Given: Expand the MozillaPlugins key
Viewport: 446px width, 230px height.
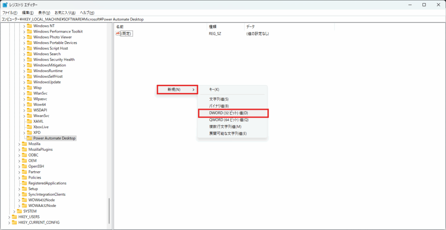Looking at the screenshot, I should coord(19,150).
